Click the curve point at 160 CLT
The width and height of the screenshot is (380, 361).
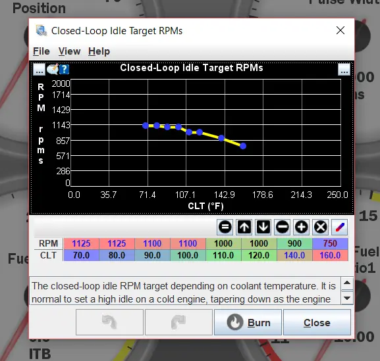[x=243, y=146]
